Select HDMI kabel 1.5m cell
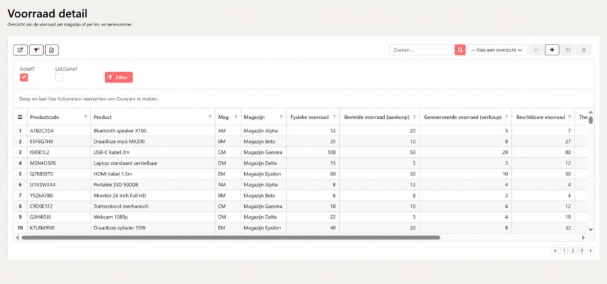Image resolution: width=607 pixels, height=284 pixels. pos(153,174)
